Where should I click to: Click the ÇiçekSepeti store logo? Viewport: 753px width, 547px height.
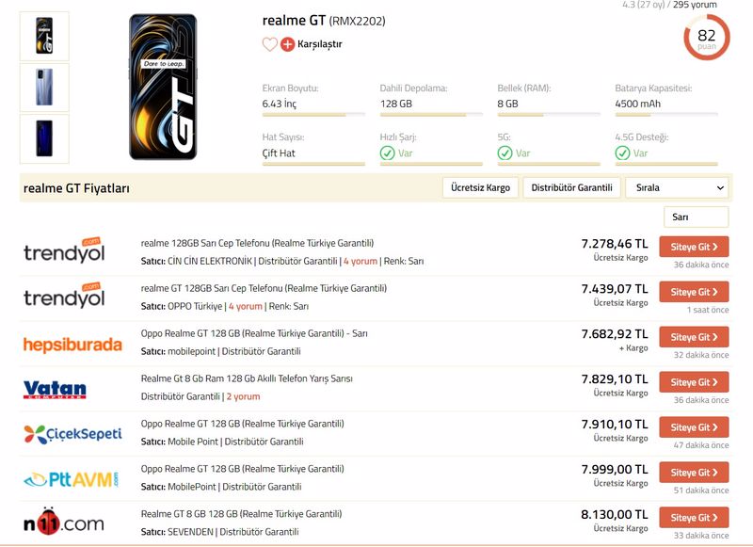pyautogui.click(x=72, y=434)
